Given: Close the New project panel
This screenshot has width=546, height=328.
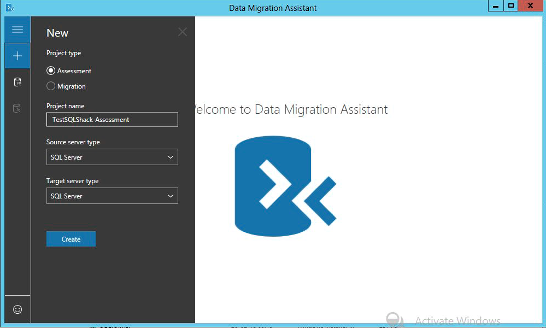Looking at the screenshot, I should pos(183,32).
